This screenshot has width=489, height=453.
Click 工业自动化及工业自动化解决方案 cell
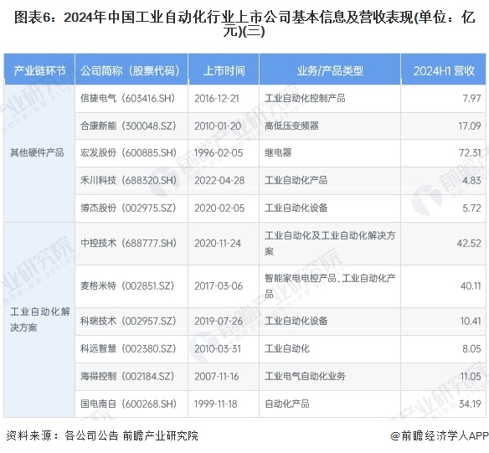(x=330, y=243)
